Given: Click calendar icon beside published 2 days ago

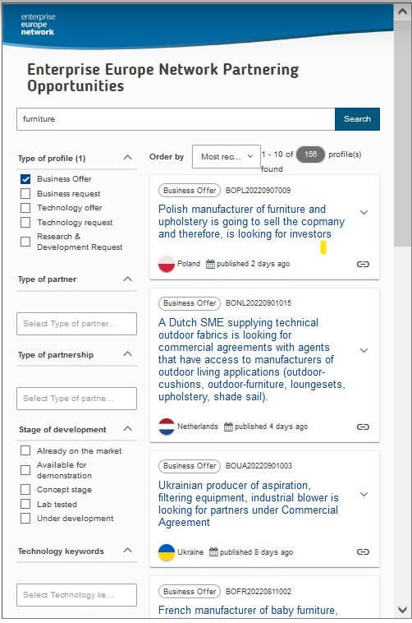Looking at the screenshot, I should pyautogui.click(x=210, y=264).
